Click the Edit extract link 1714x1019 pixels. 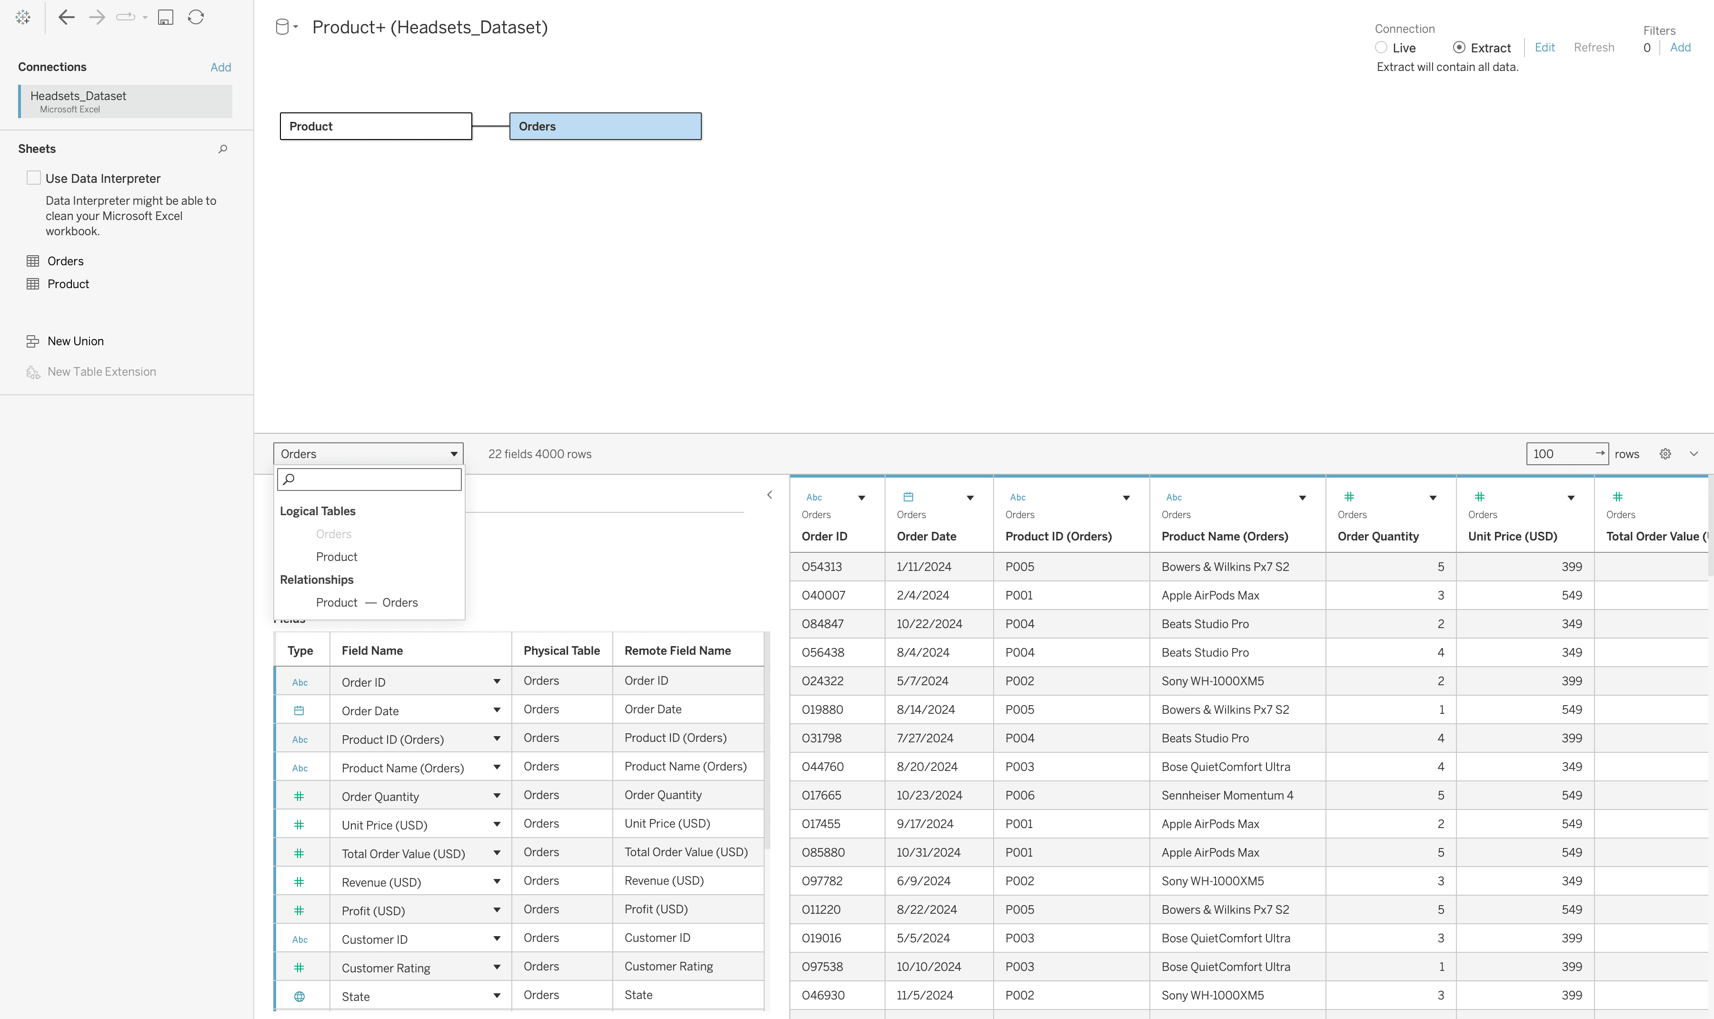click(x=1545, y=48)
